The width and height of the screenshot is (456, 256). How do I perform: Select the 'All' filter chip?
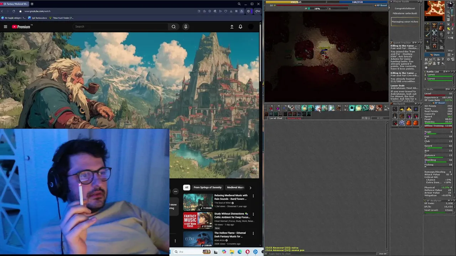point(186,187)
